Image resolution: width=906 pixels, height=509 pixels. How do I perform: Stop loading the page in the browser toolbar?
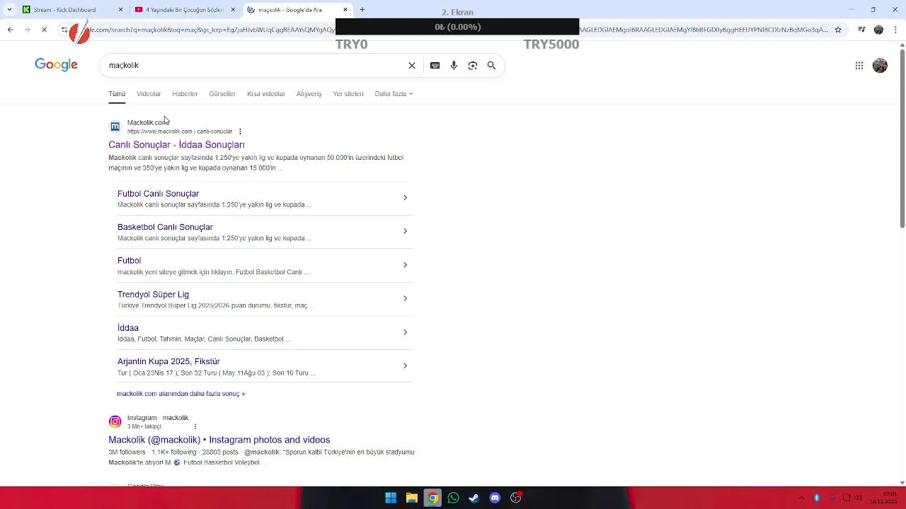tap(44, 30)
